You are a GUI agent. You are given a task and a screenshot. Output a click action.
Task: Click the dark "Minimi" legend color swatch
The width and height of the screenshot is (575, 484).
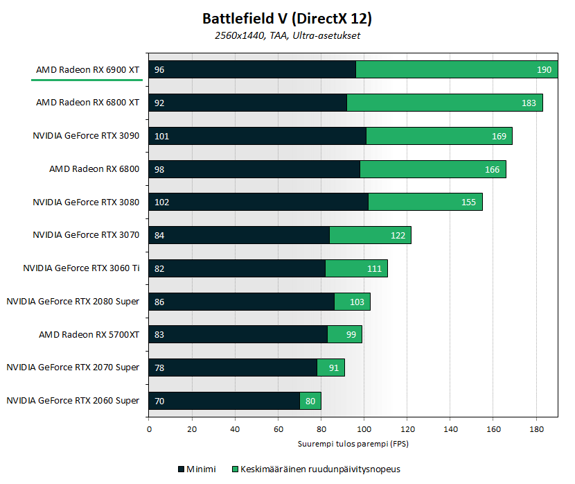coord(181,469)
